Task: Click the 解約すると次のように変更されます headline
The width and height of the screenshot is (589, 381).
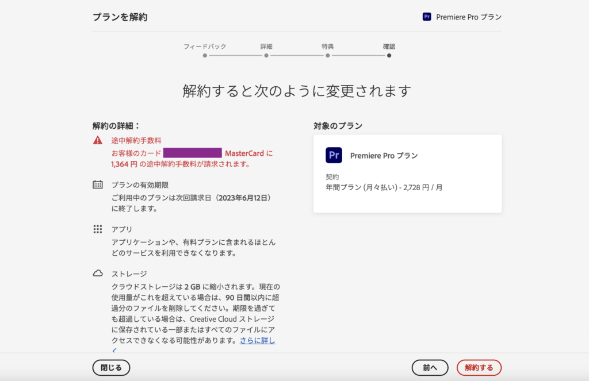Action: coord(297,91)
